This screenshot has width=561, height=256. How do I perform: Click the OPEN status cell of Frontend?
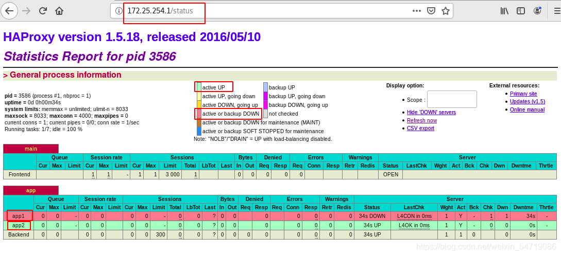[x=390, y=174]
